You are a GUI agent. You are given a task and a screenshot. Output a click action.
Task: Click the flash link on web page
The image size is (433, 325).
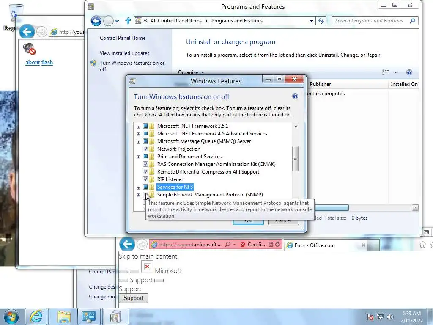tap(47, 63)
